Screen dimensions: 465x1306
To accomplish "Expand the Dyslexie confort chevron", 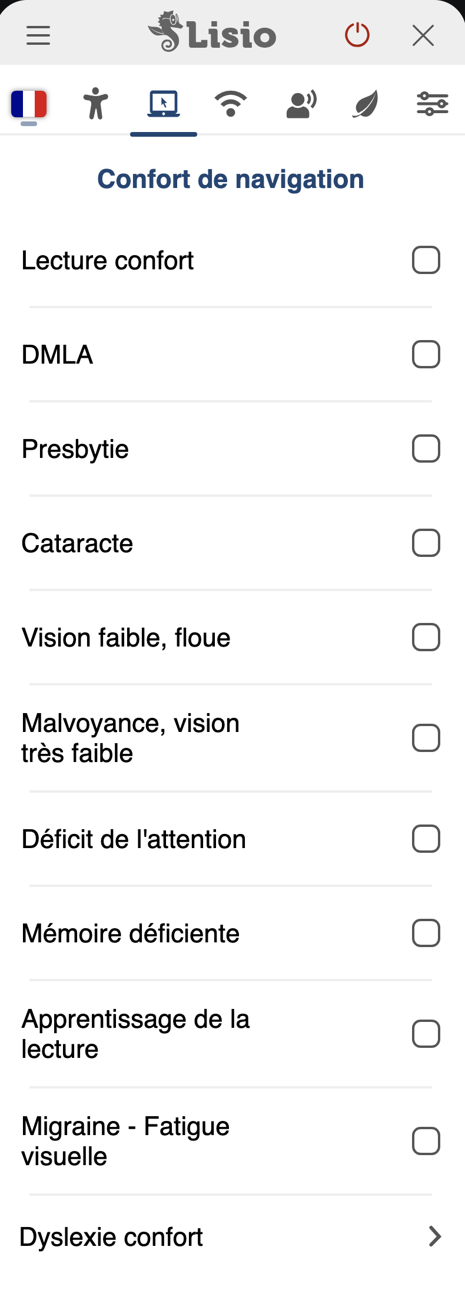I will pyautogui.click(x=435, y=1236).
